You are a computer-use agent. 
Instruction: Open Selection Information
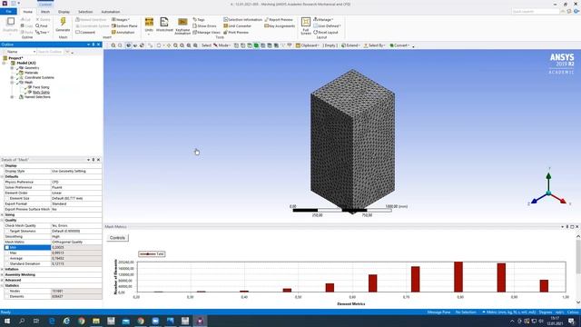242,20
